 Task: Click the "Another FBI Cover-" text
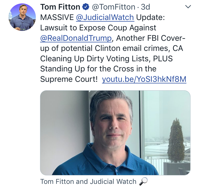point(150,38)
